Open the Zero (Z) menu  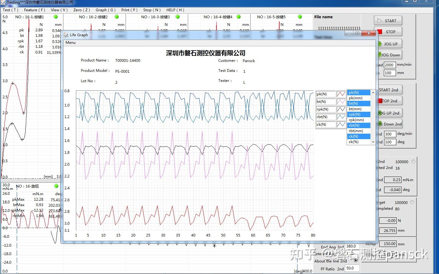coord(82,10)
